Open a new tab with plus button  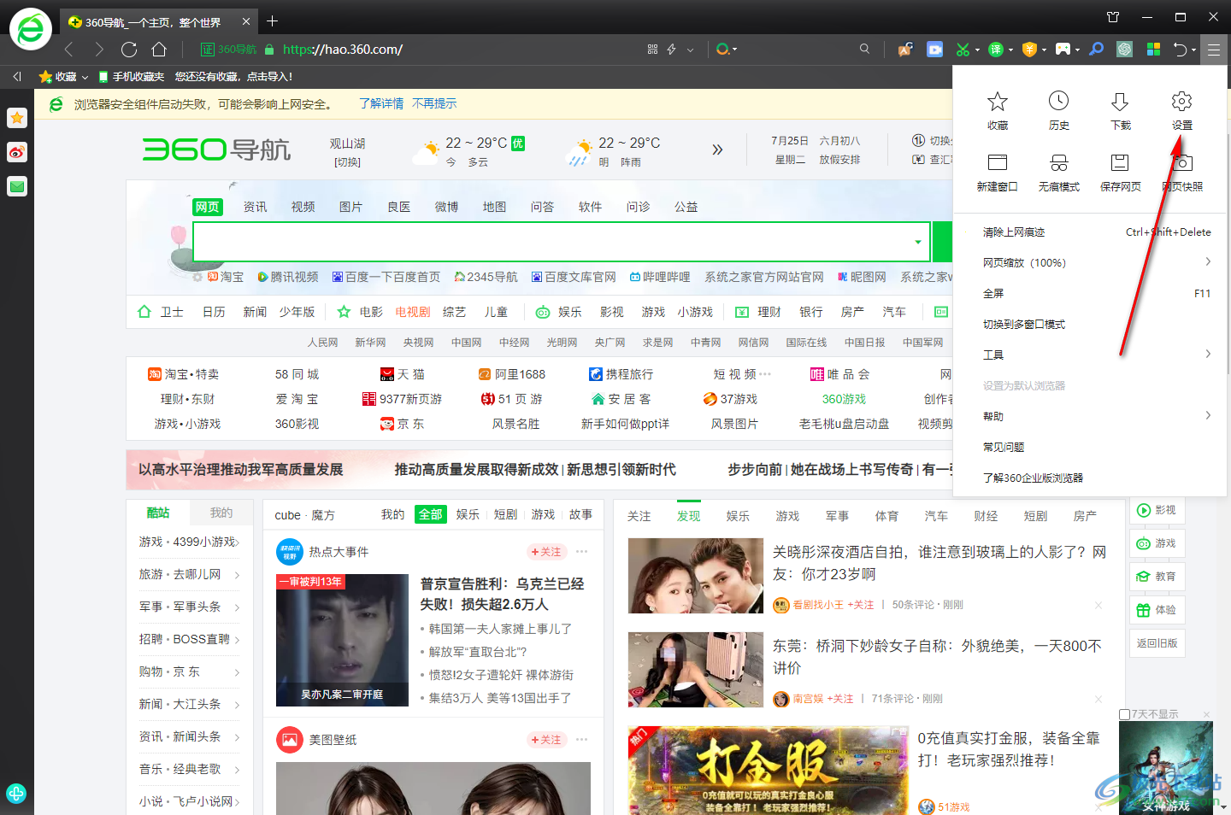point(272,21)
